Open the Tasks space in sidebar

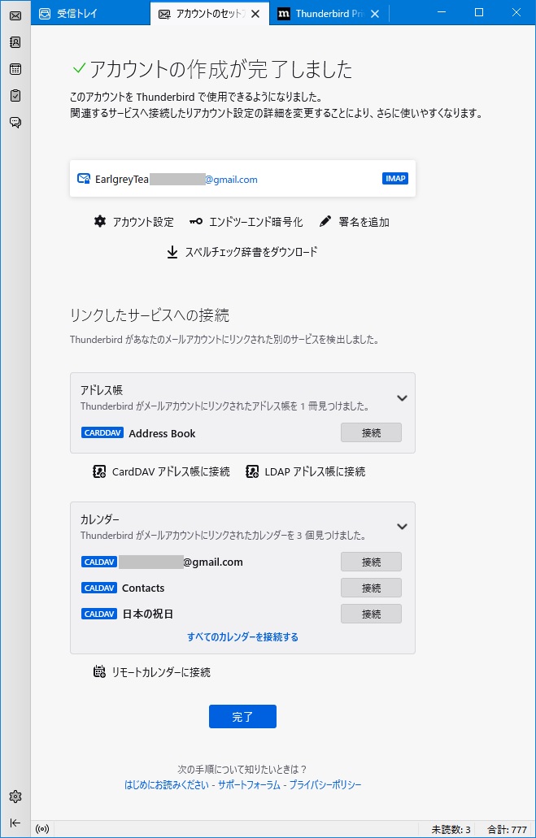(x=15, y=96)
